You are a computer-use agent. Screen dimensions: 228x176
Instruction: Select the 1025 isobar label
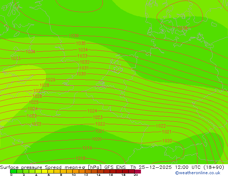(34, 102)
